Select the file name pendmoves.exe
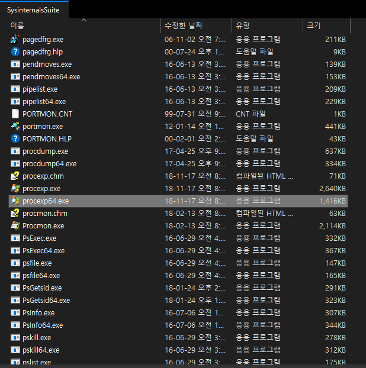Viewport: 366px width, 368px height. [47, 64]
